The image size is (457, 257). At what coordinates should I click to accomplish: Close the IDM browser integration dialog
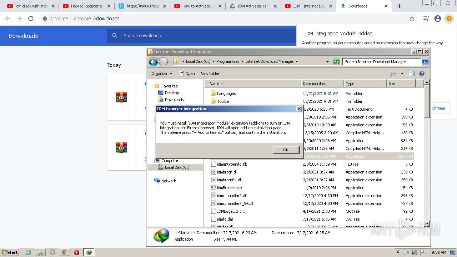pyautogui.click(x=299, y=109)
